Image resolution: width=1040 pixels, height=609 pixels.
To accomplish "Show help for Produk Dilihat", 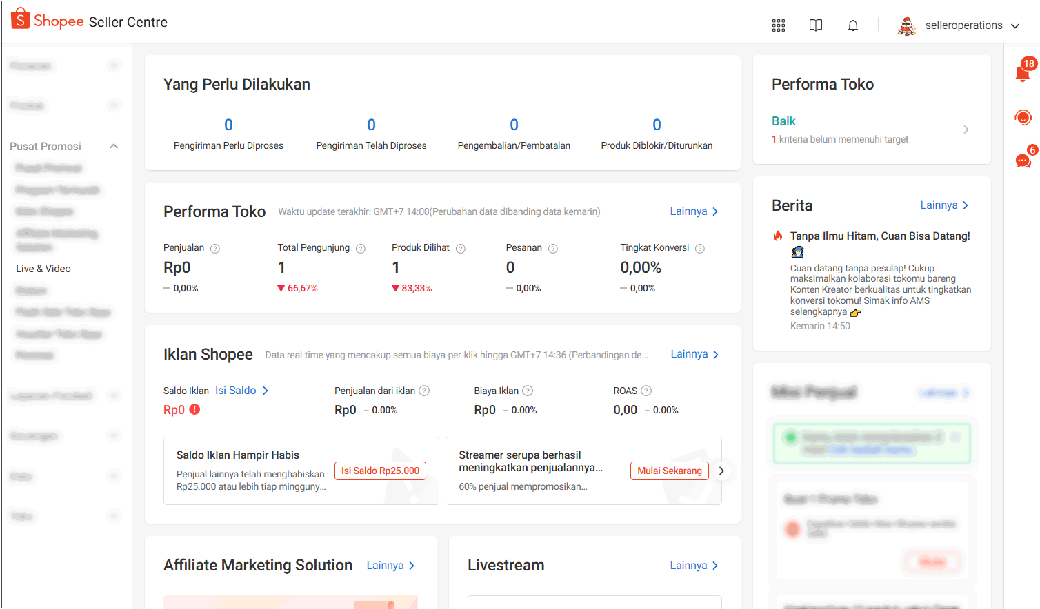I will click(461, 249).
